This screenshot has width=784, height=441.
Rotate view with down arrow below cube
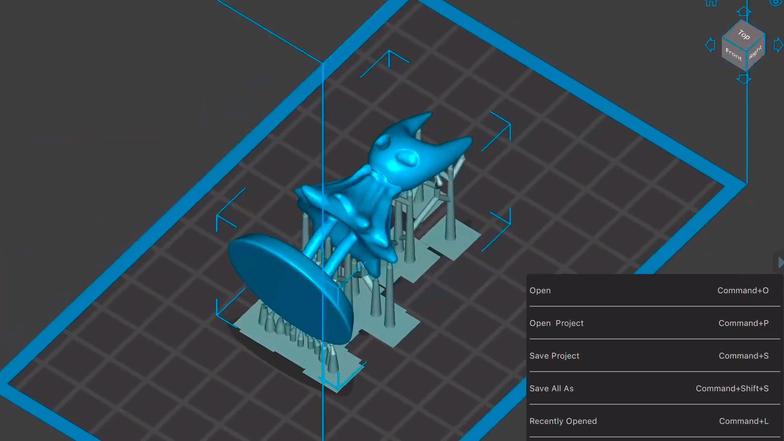click(744, 79)
